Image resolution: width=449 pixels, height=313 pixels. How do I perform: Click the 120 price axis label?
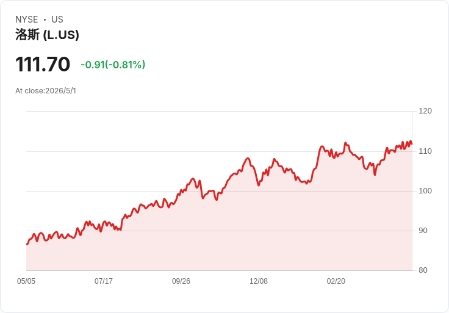point(425,111)
